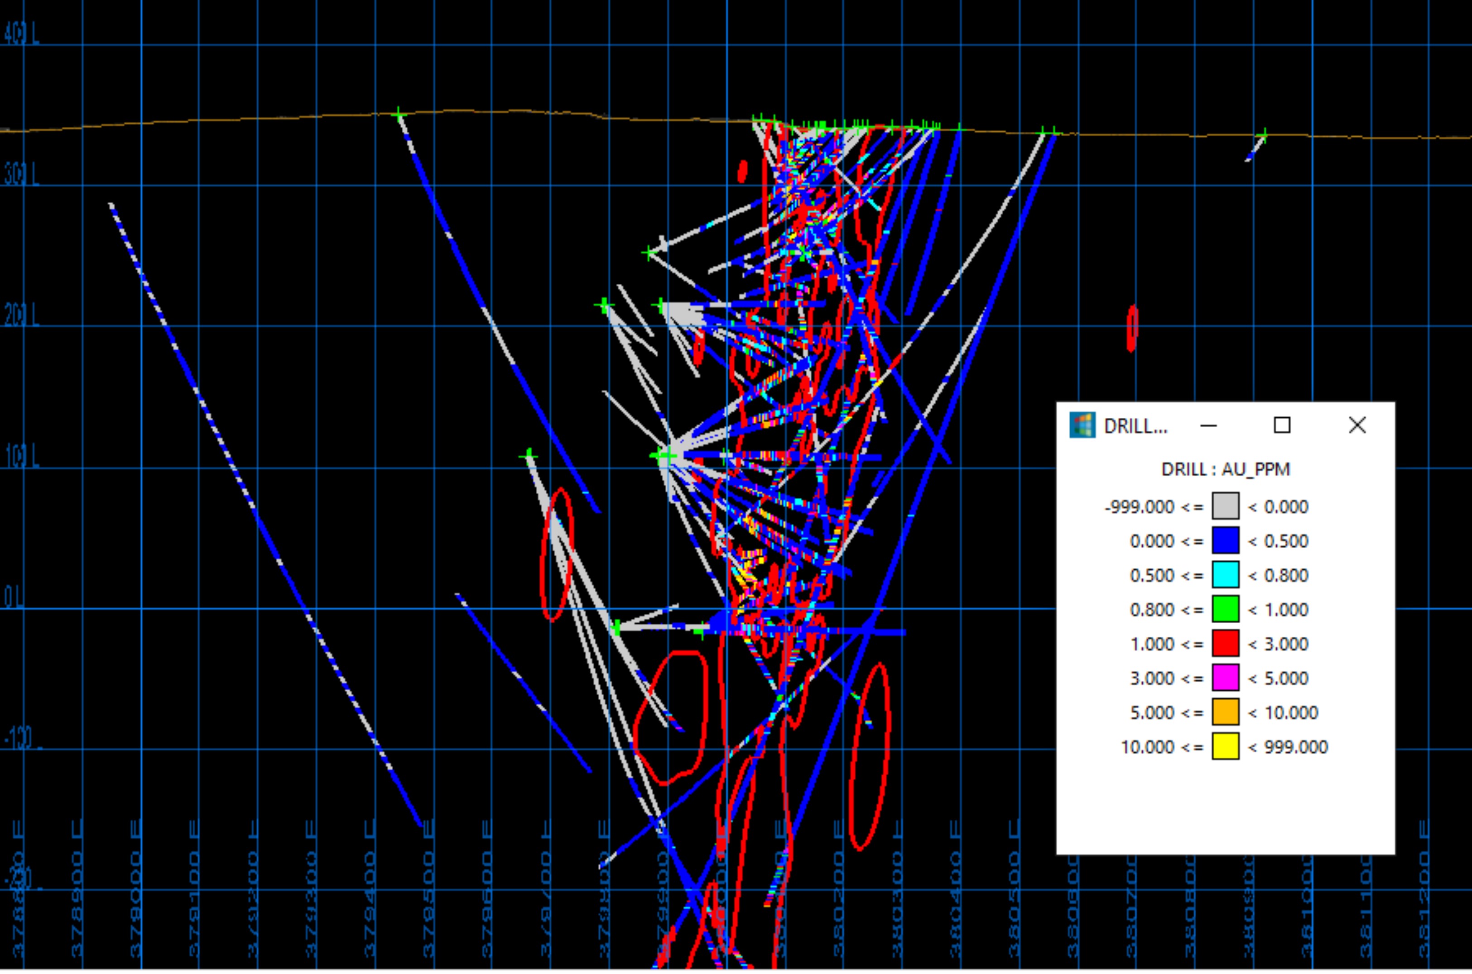Click the red 1.000 to 3.000 swatch

1225,644
